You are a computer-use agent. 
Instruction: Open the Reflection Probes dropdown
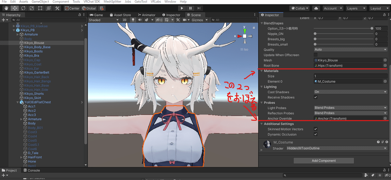(350, 113)
